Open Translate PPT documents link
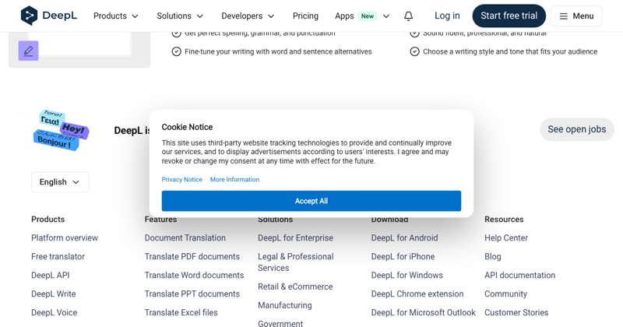623x327 pixels. pos(192,294)
